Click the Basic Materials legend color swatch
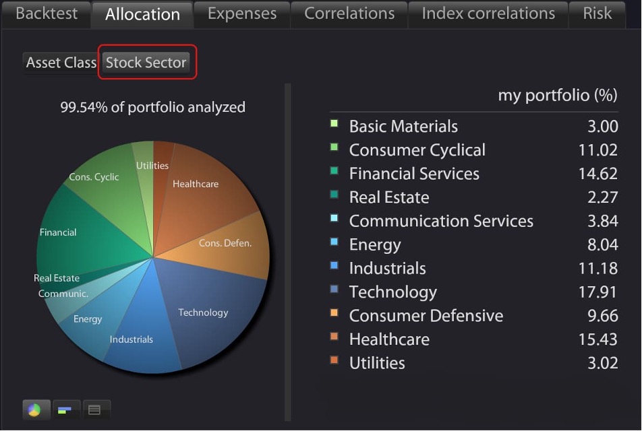Image resolution: width=642 pixels, height=431 pixels. tap(334, 124)
